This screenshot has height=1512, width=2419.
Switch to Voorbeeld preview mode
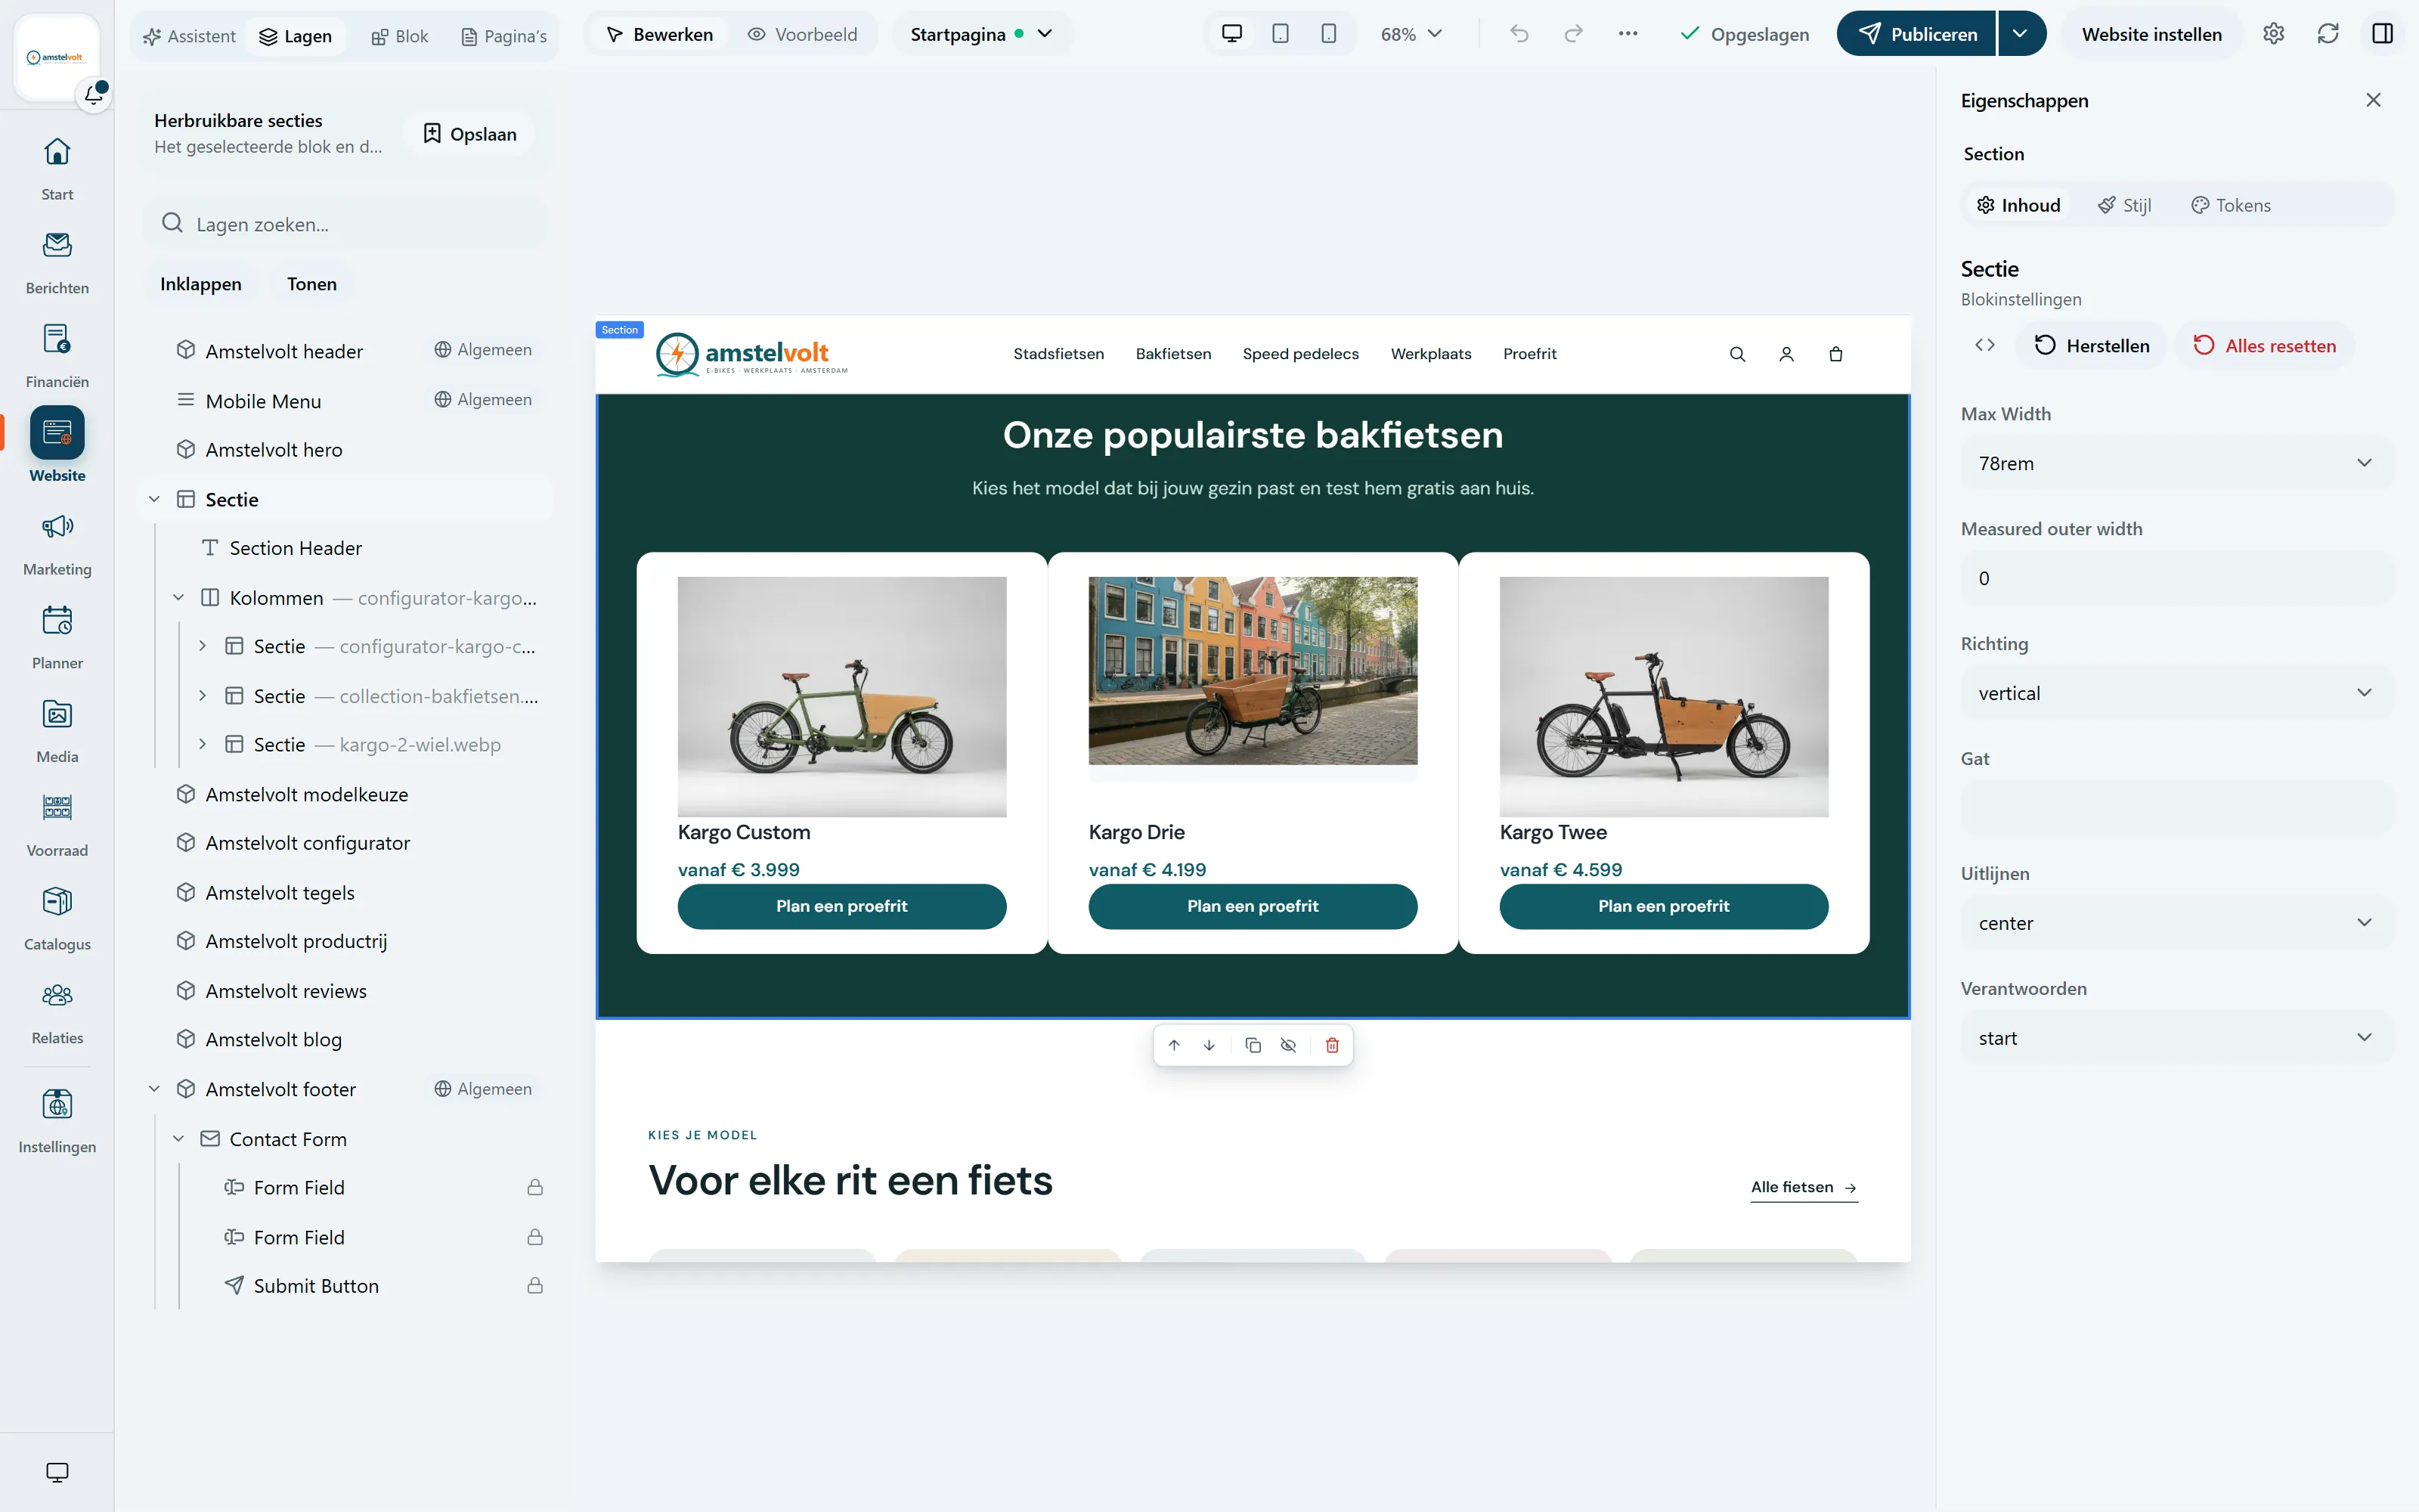tap(803, 34)
